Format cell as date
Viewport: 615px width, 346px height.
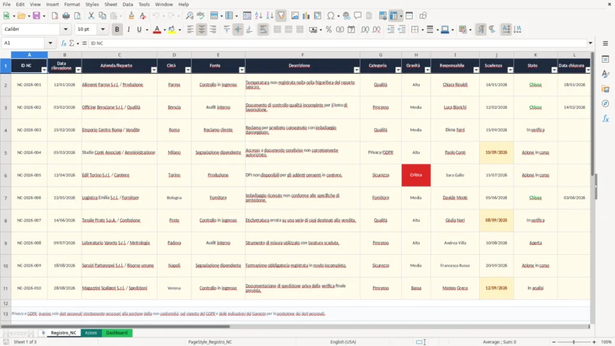[351, 29]
